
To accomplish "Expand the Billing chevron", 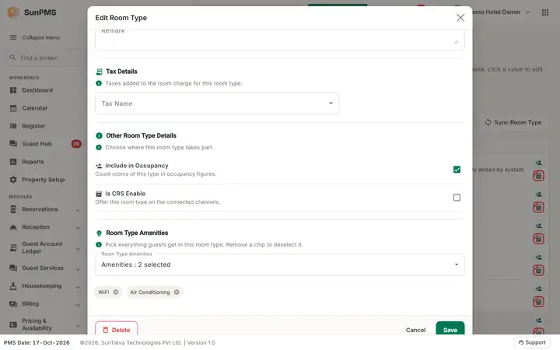I will coord(78,305).
